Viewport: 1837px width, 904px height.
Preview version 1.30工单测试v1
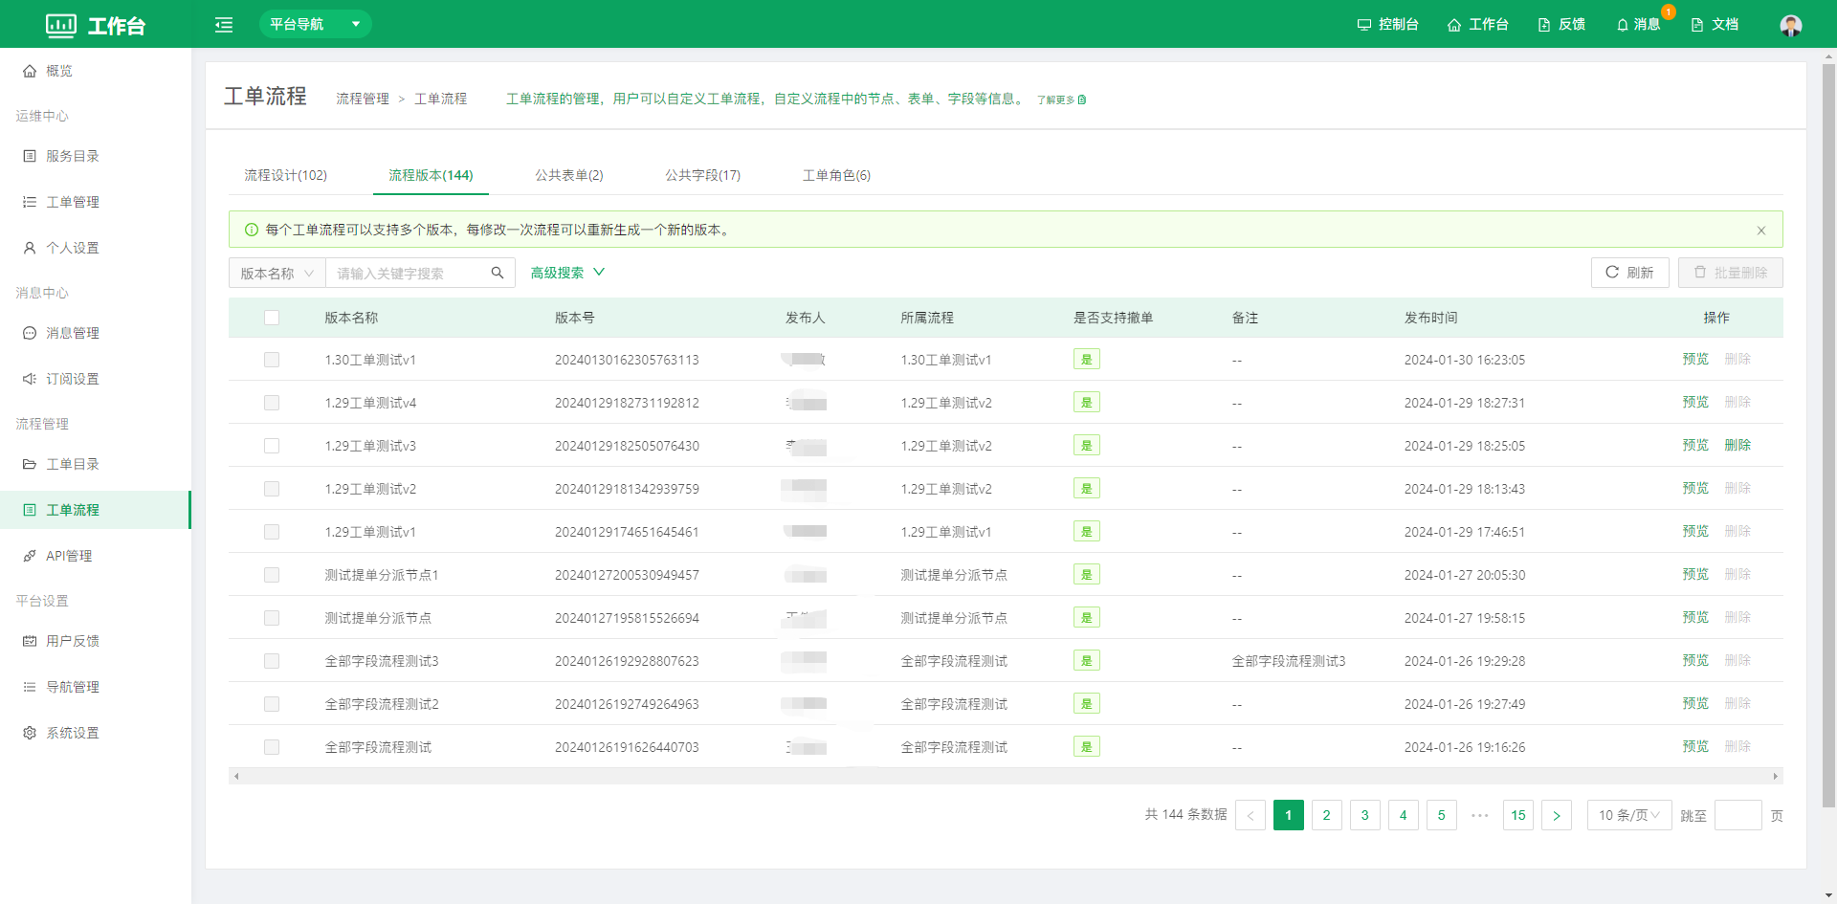1695,360
